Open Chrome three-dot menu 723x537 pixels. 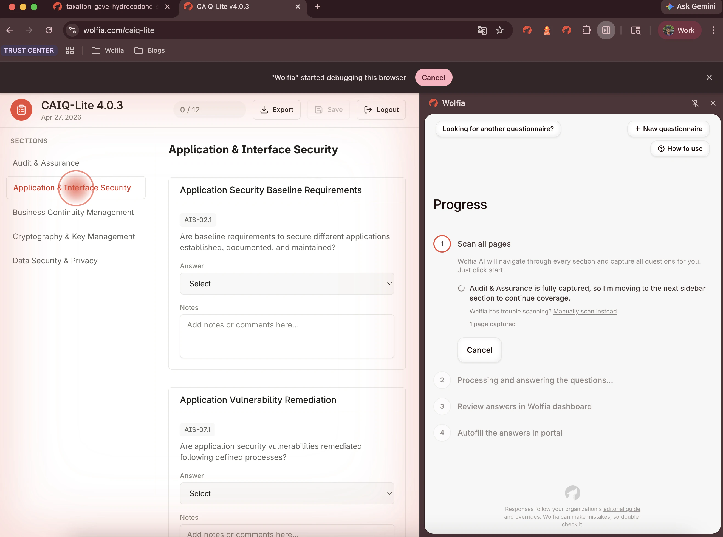pos(714,30)
